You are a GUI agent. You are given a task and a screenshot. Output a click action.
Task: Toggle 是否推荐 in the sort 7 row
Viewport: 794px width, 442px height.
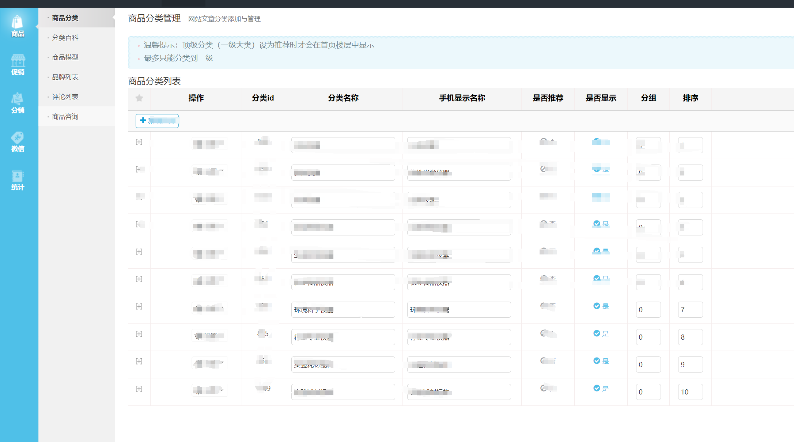548,306
